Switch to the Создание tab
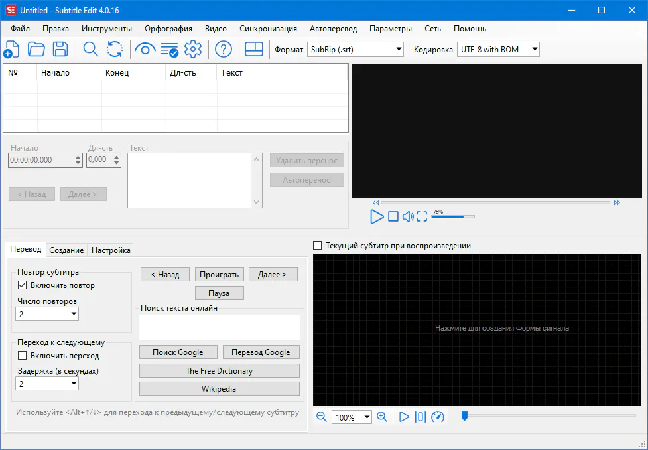This screenshot has width=648, height=450. pos(66,250)
